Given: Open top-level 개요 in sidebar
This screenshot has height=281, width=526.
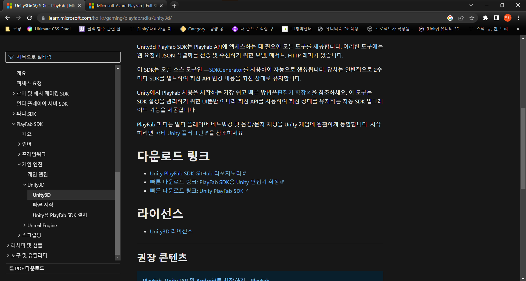Looking at the screenshot, I should pyautogui.click(x=21, y=73).
